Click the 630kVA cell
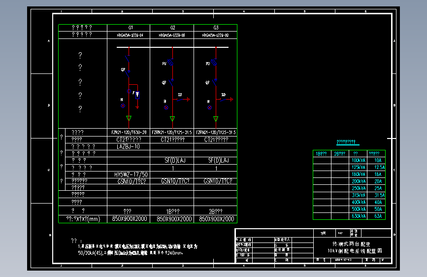 coord(359,216)
